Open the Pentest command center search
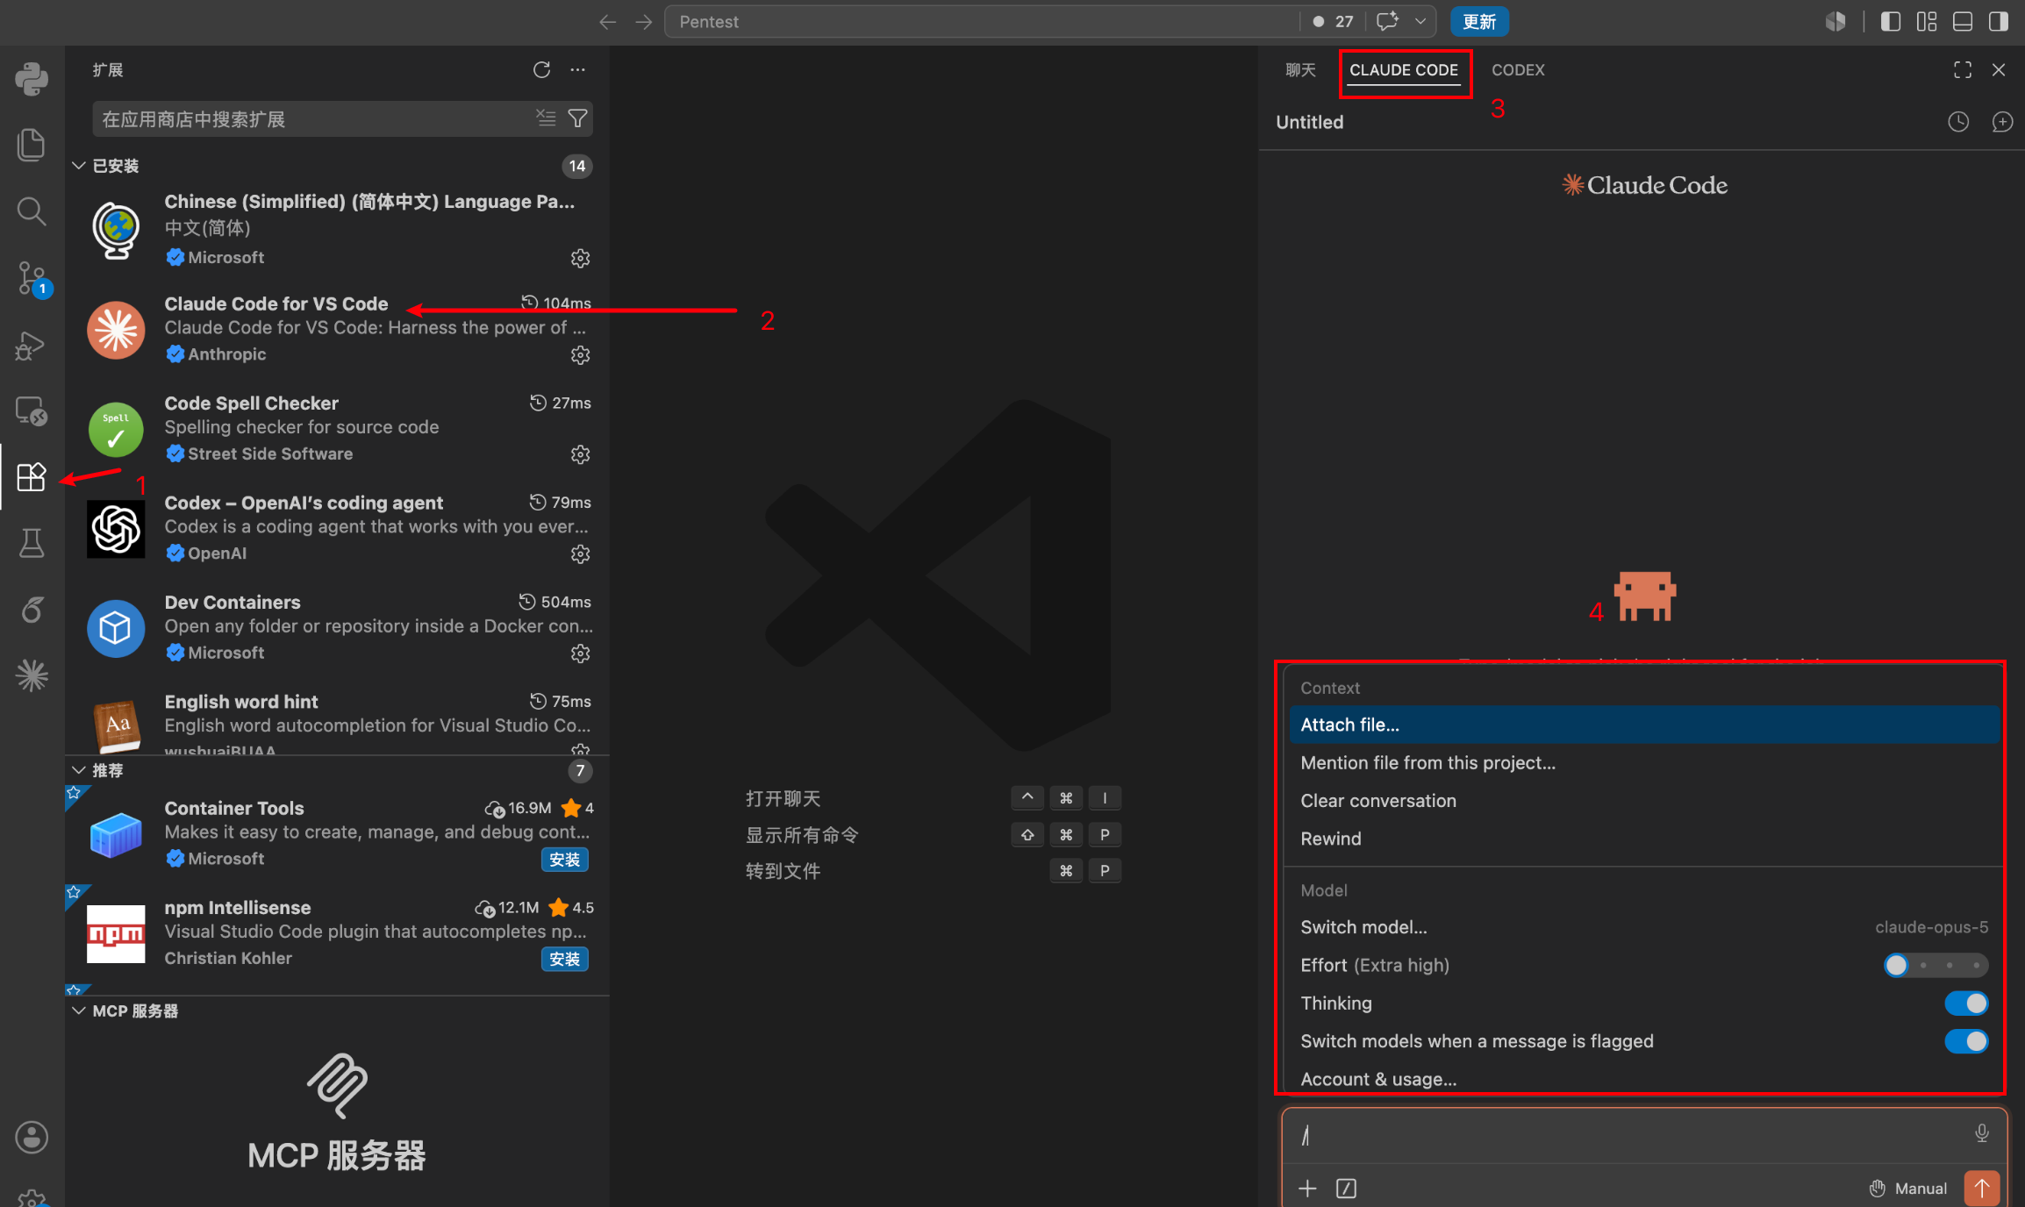 point(981,22)
